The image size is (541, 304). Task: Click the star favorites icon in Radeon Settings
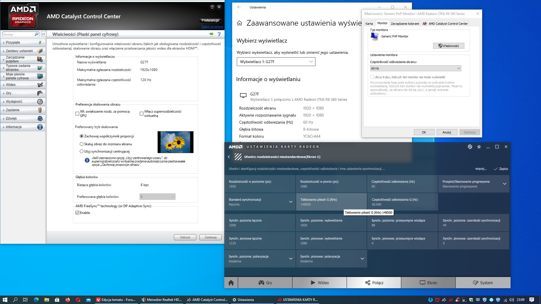click(x=479, y=147)
